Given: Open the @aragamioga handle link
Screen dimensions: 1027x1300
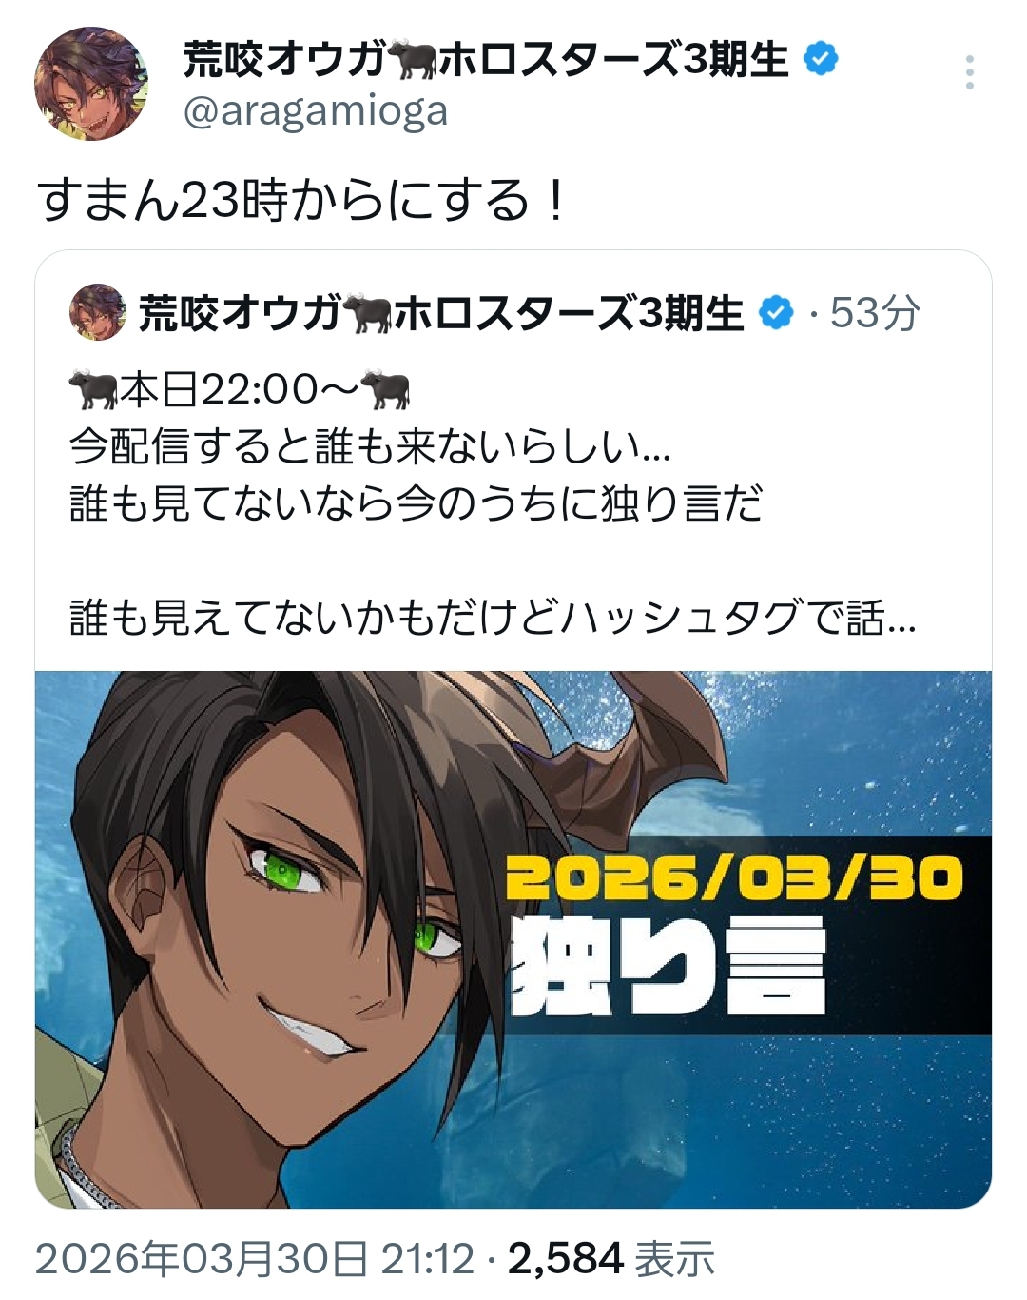Looking at the screenshot, I should [315, 111].
